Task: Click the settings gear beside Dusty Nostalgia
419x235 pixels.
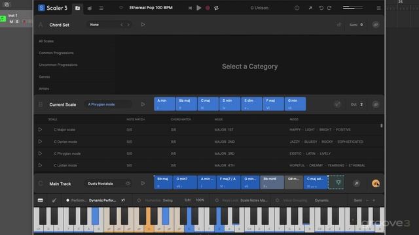Action: pos(128,183)
